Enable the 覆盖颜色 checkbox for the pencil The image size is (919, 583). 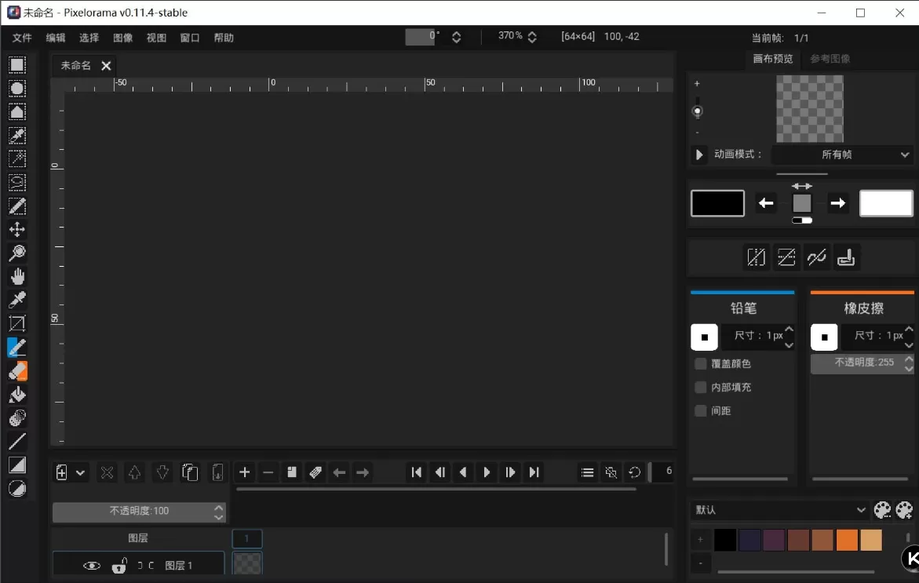699,363
